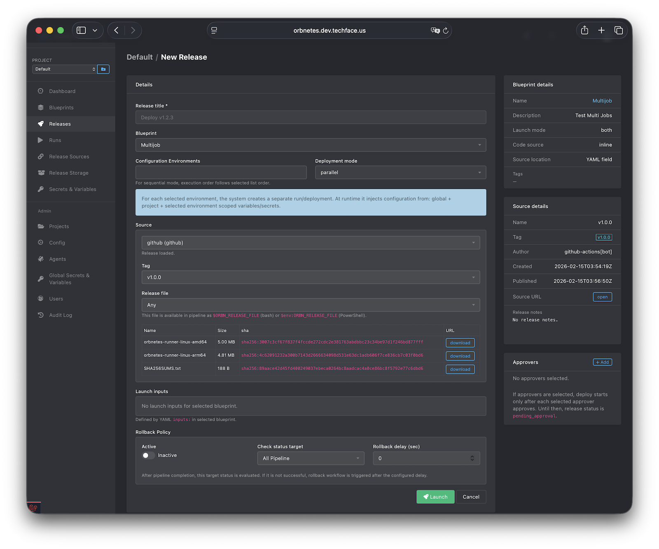659x549 pixels.
Task: Enable the Rollback Policy Active toggle
Action: tap(148, 455)
